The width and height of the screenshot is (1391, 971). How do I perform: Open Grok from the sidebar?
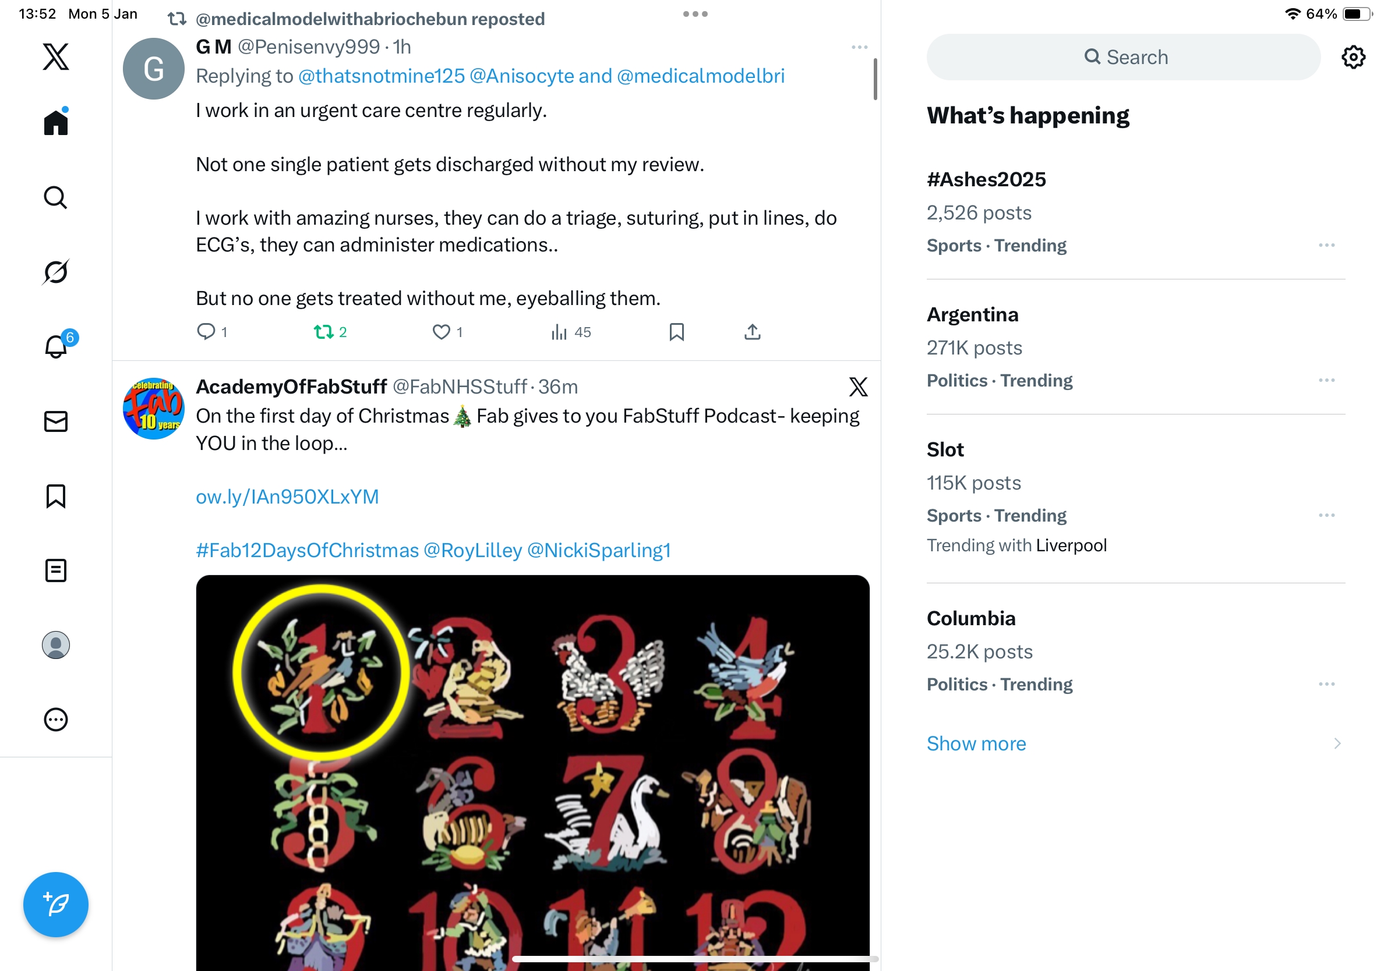tap(56, 272)
